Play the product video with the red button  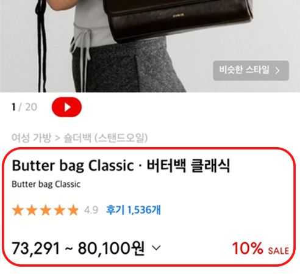[66, 107]
